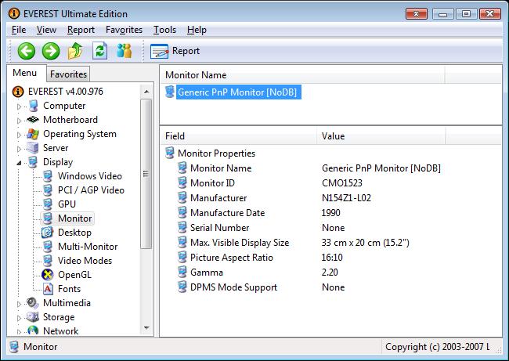Click the Up folder toolbar icon
The image size is (509, 361).
point(75,51)
